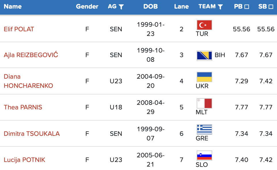This screenshot has height=170, width=277.
Task: Open Elif POLAT athlete profile link
Action: (x=19, y=29)
